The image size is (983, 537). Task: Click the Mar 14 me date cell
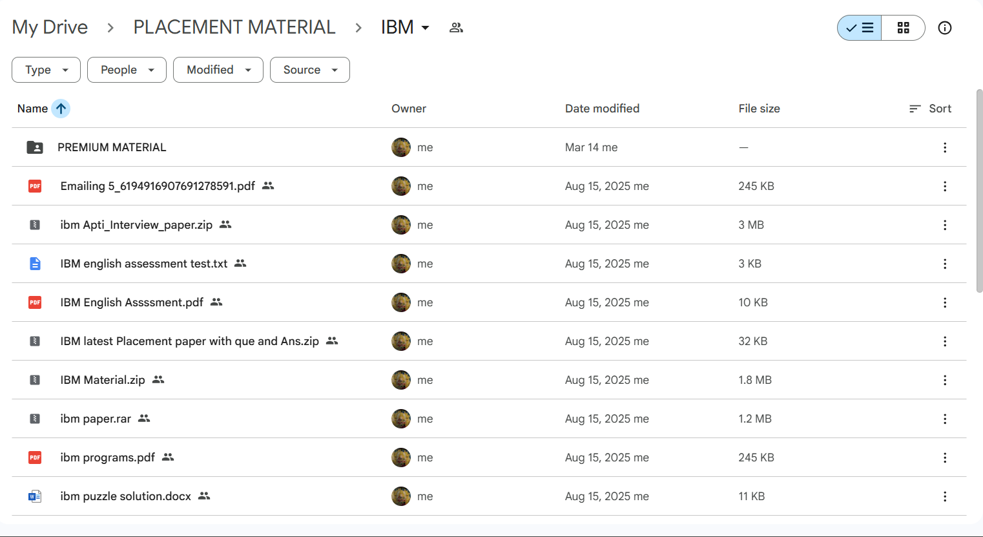pyautogui.click(x=591, y=147)
